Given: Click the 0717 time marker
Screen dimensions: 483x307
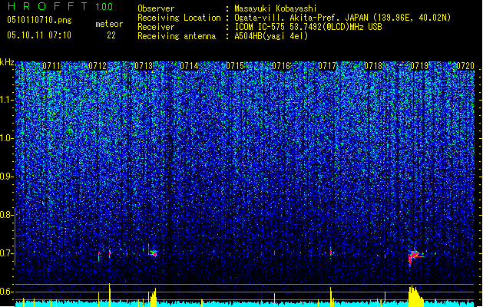Looking at the screenshot, I should (x=327, y=66).
